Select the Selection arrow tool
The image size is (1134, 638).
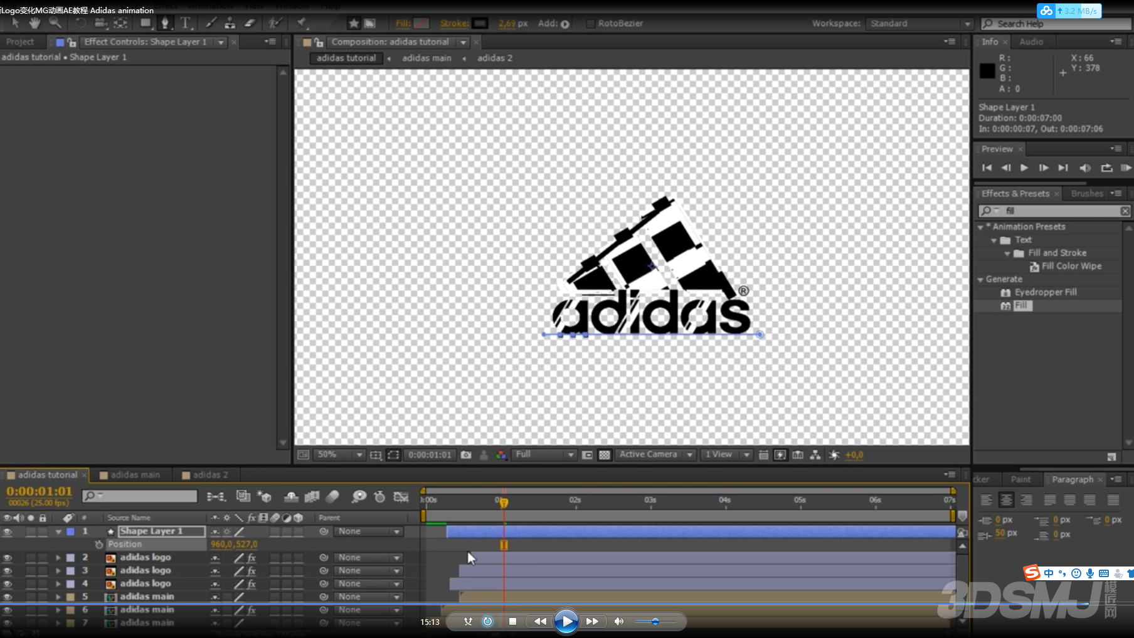[x=16, y=23]
